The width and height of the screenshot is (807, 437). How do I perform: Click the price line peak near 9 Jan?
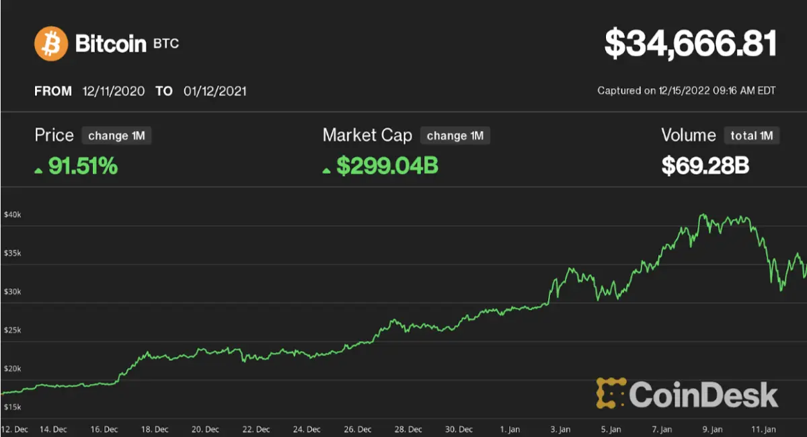click(x=702, y=215)
